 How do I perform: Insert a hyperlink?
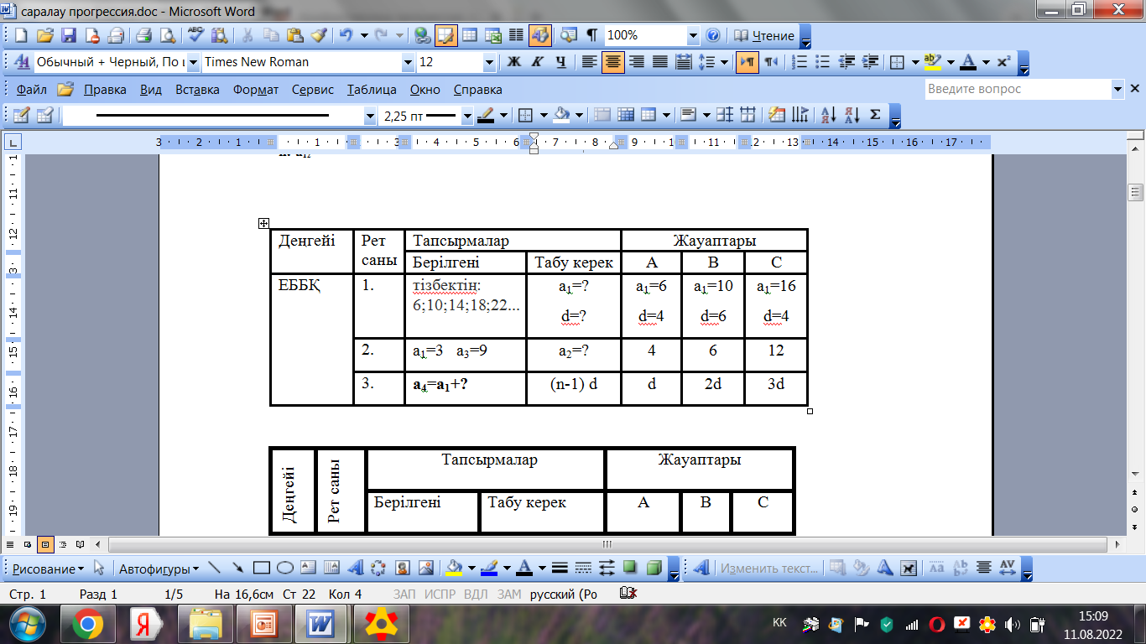422,36
